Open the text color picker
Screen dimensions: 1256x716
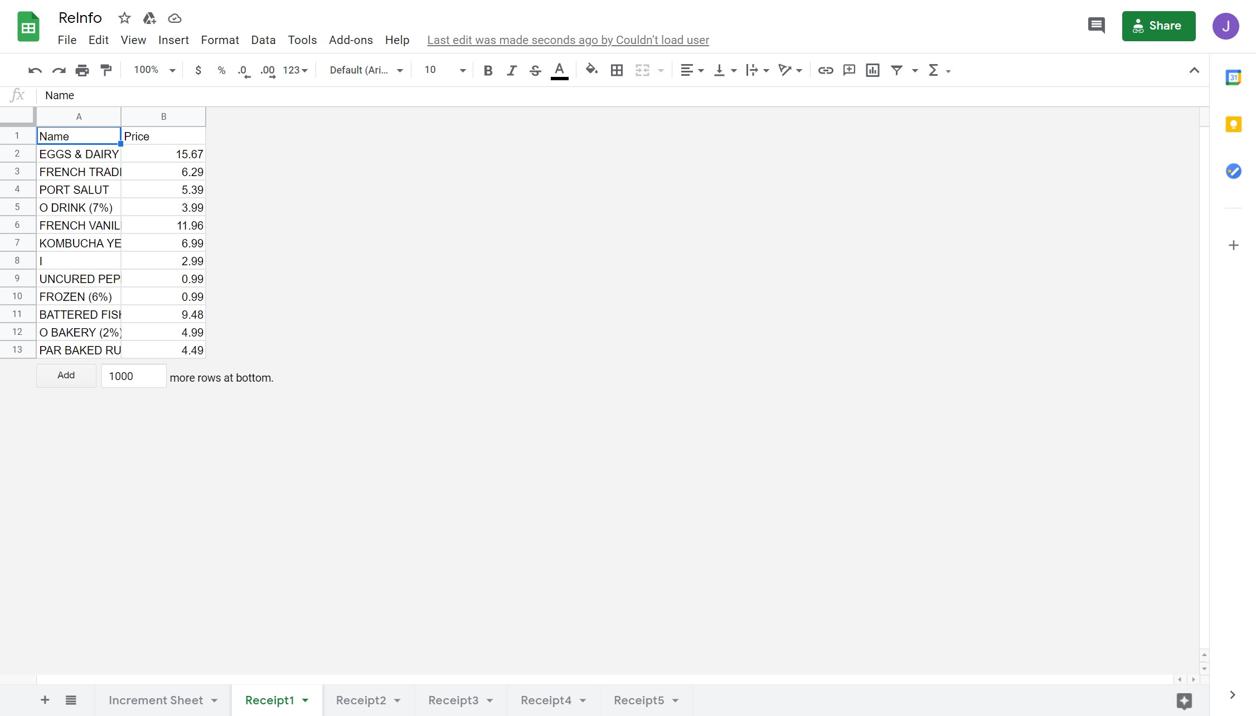(x=559, y=70)
